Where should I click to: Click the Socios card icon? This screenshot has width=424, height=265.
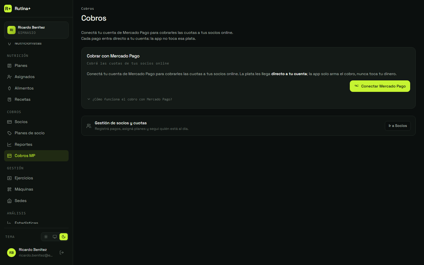click(9, 122)
